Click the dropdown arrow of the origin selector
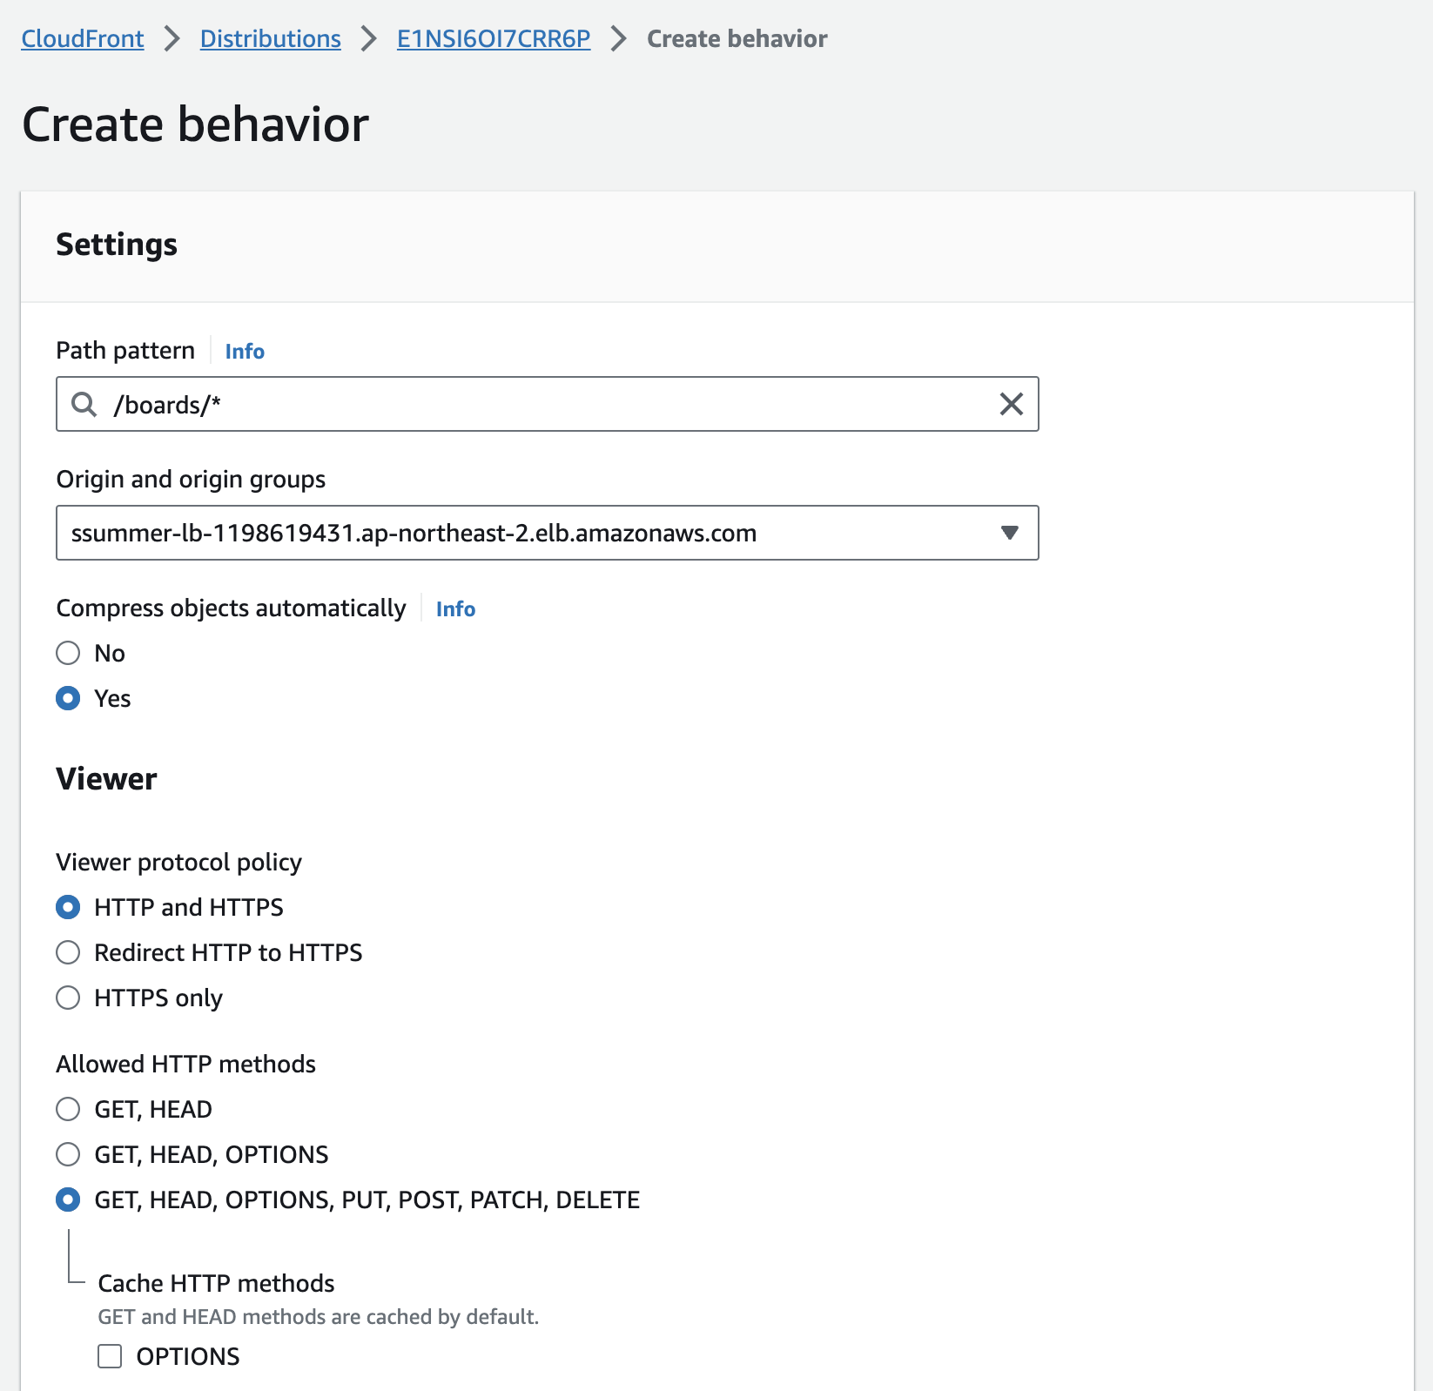 [1009, 533]
